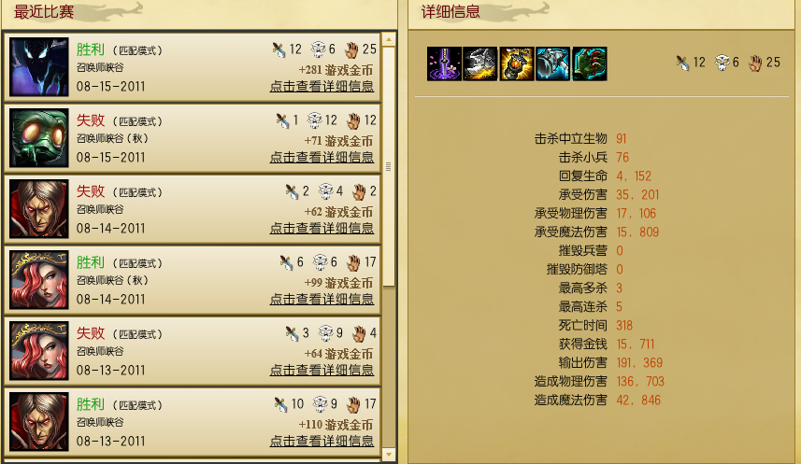801x464 pixels.
Task: Select the Amumu champion portrait match
Action: click(39, 138)
